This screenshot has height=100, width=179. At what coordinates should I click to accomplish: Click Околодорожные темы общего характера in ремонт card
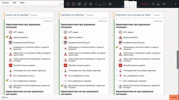click(x=30, y=71)
